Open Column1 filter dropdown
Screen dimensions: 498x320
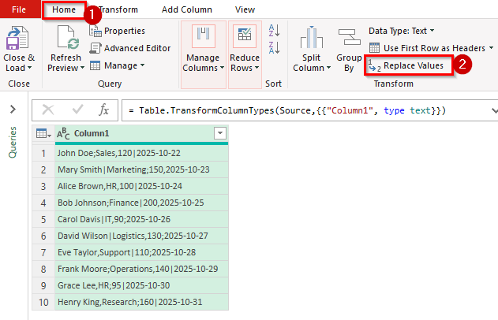220,133
